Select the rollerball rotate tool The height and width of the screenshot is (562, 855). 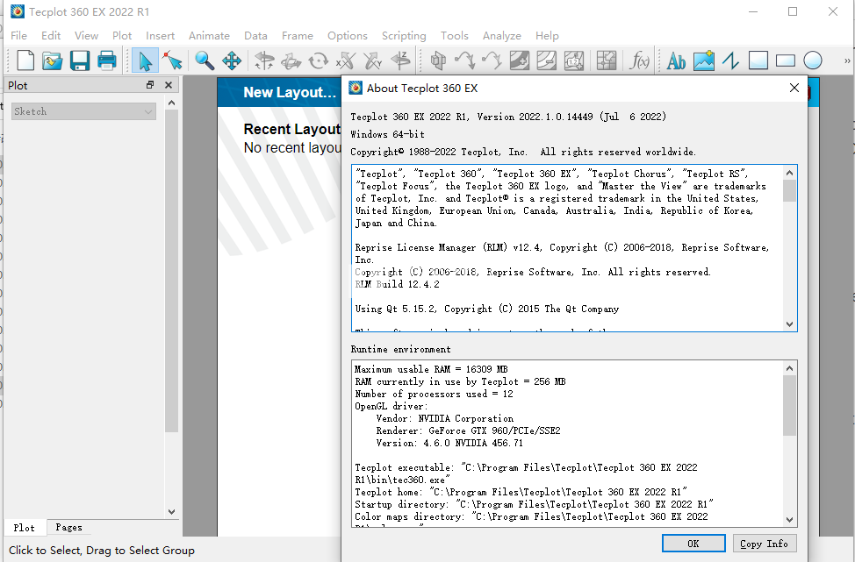coord(291,60)
